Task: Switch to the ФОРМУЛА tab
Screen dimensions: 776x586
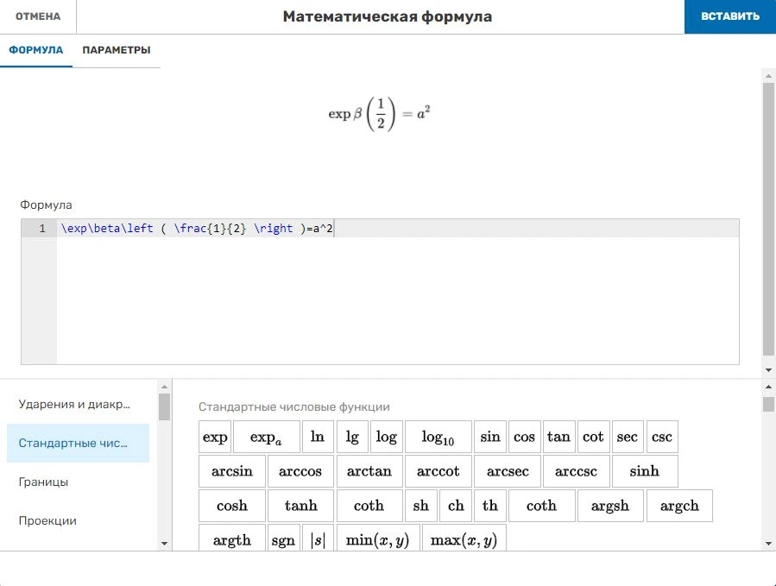Action: point(36,50)
